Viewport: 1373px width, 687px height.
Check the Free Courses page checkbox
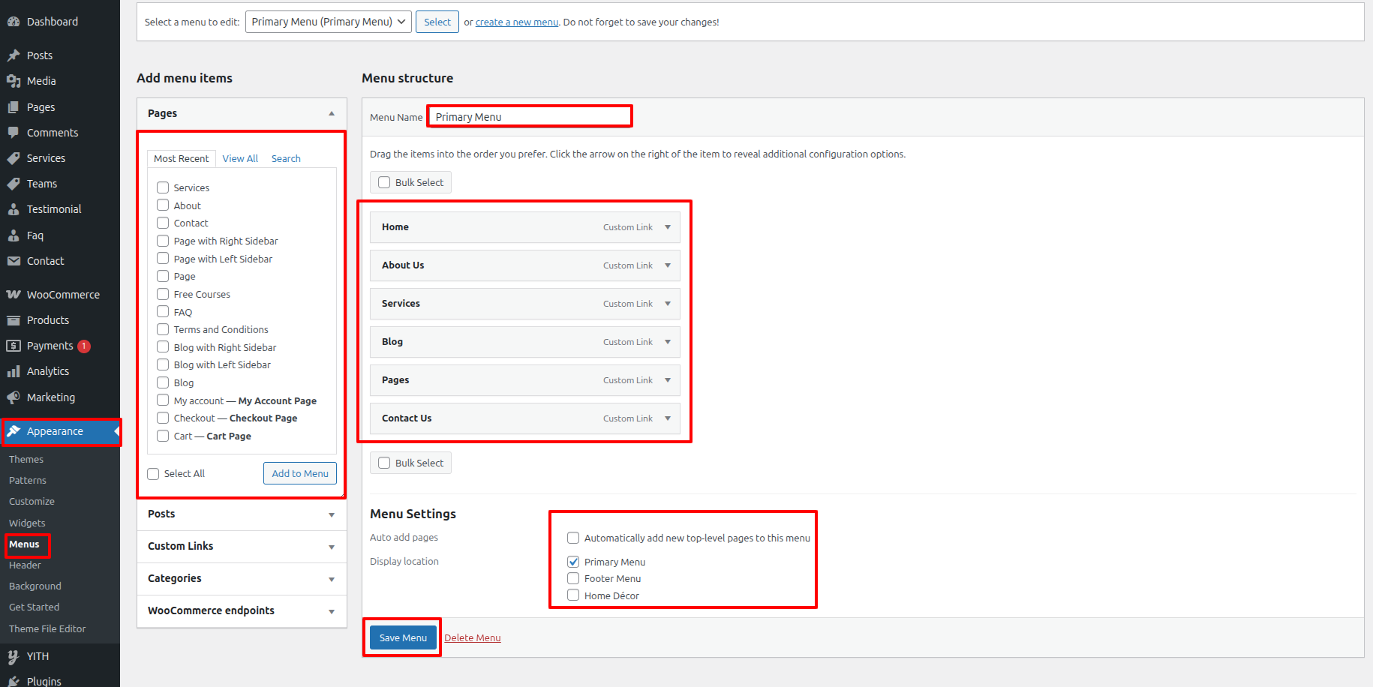(x=163, y=294)
